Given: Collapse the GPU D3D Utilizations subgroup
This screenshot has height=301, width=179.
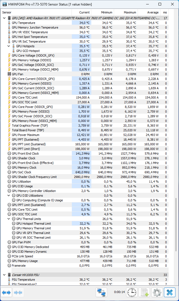Looking at the screenshot, I should point(8,196).
